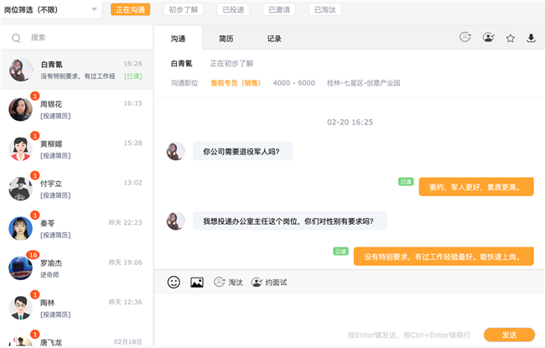Click the send image icon
Image resolution: width=545 pixels, height=348 pixels.
(x=197, y=283)
